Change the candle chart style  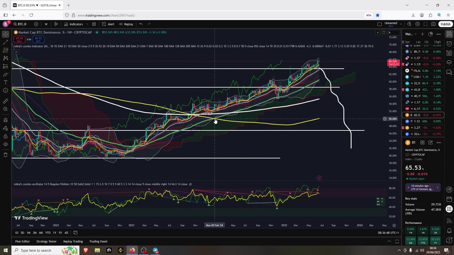click(56, 24)
